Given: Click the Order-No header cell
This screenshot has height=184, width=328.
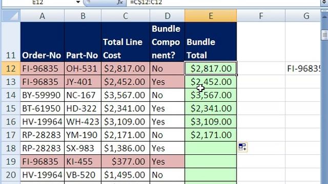Looking at the screenshot, I should (42, 42).
